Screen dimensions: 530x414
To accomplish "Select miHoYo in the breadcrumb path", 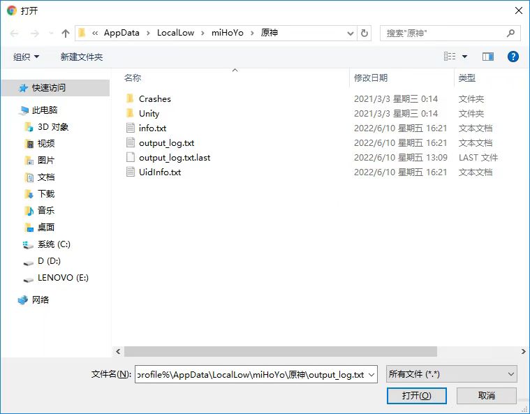I will pyautogui.click(x=227, y=33).
